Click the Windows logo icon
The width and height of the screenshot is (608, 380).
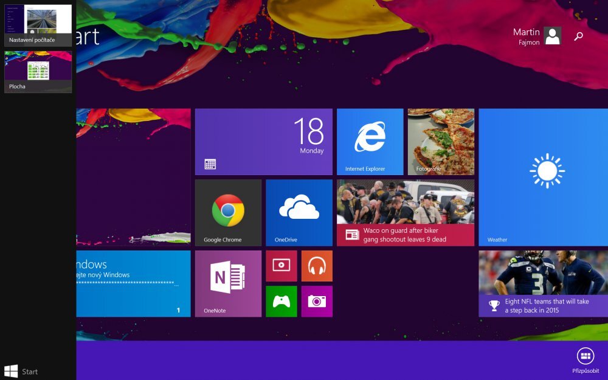point(11,371)
